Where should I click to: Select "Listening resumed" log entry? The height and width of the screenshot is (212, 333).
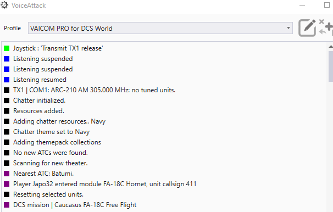pos(40,80)
